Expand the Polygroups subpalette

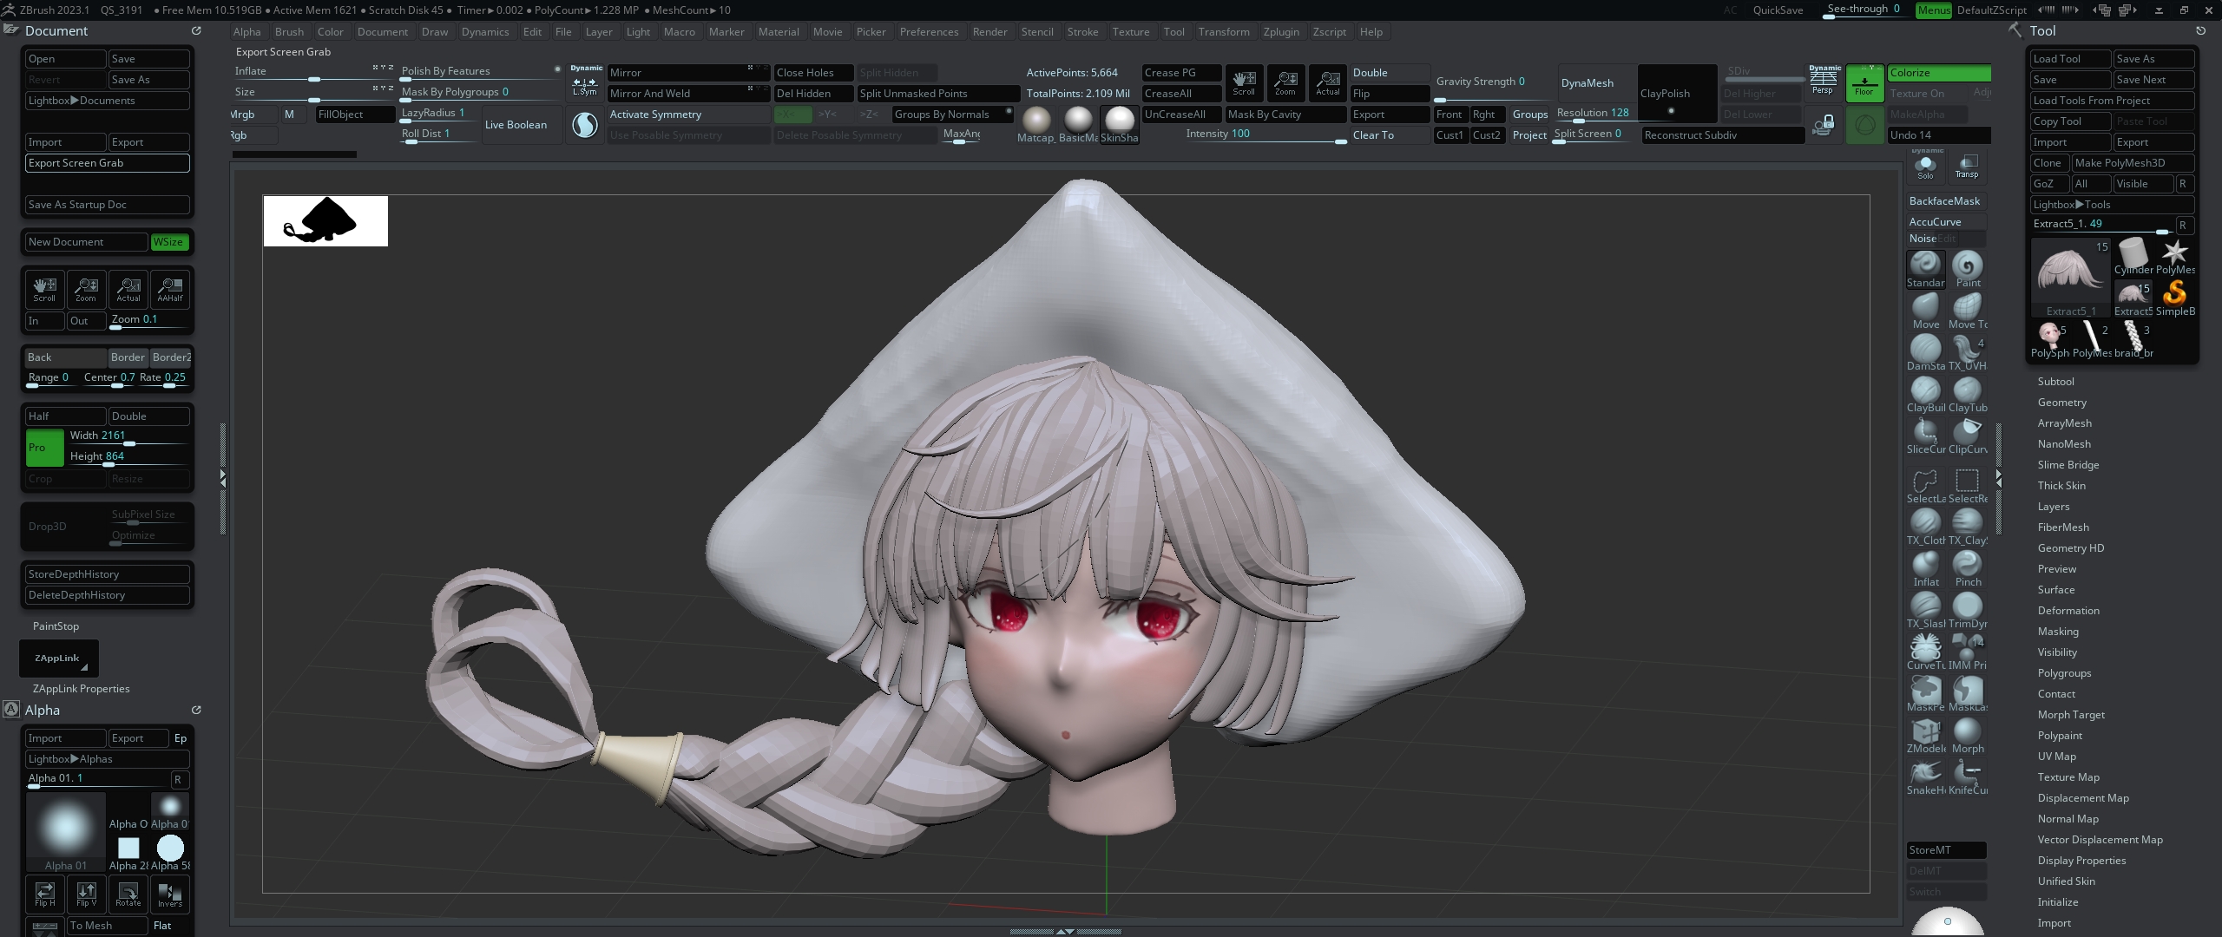[2064, 673]
